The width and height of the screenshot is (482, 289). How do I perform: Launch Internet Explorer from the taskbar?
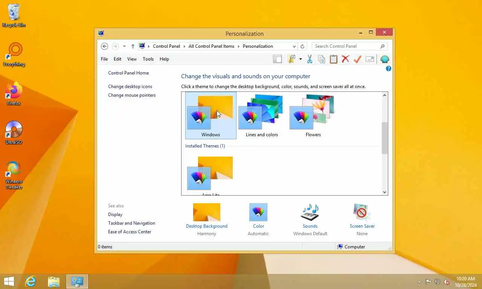pyautogui.click(x=31, y=281)
